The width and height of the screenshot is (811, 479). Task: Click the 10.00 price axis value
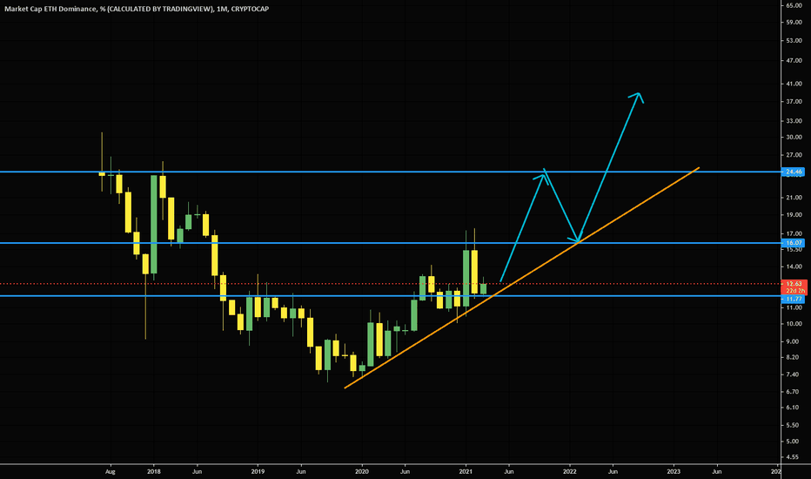tap(794, 324)
